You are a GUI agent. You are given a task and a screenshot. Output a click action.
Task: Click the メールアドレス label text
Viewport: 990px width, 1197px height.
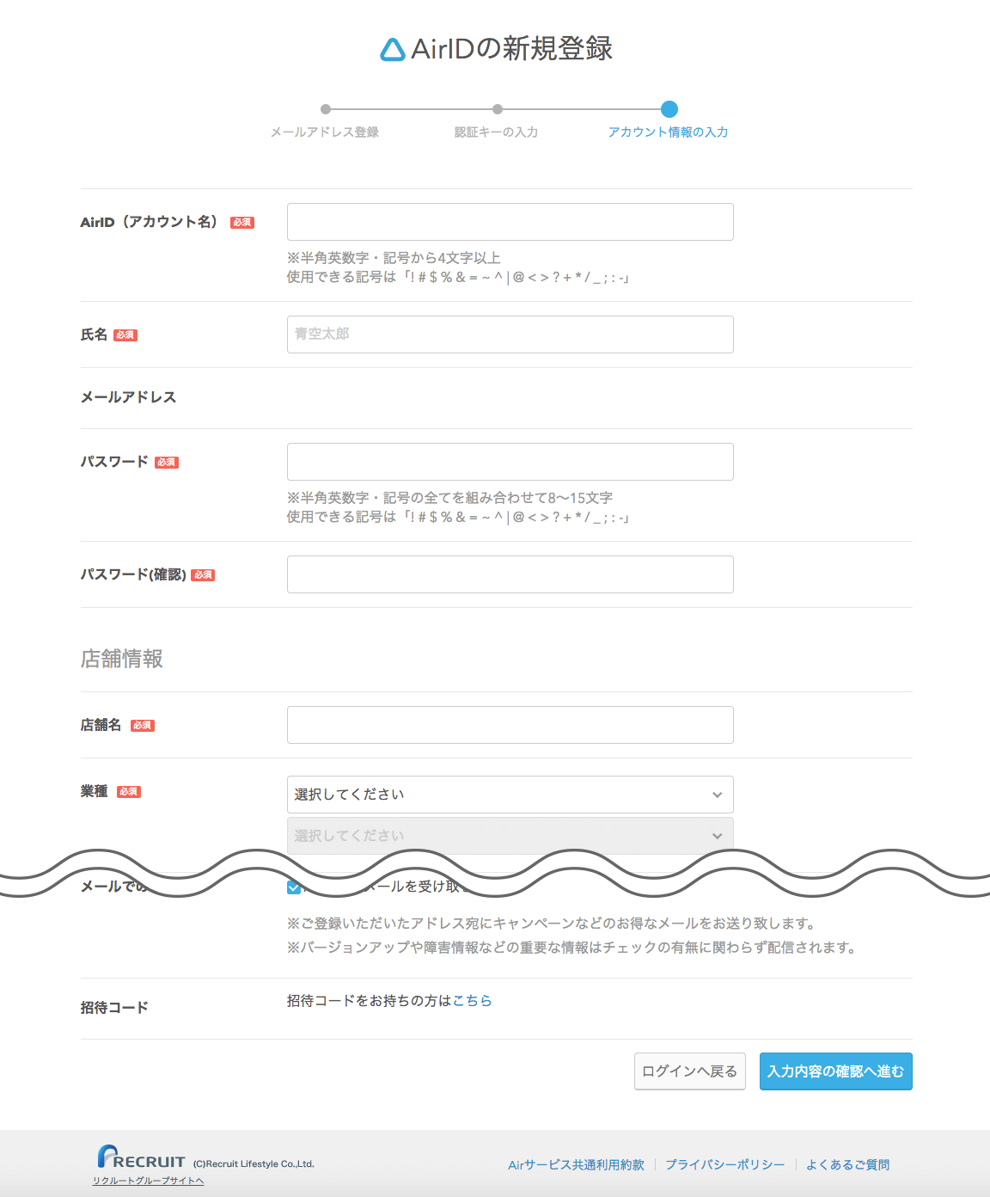point(129,397)
